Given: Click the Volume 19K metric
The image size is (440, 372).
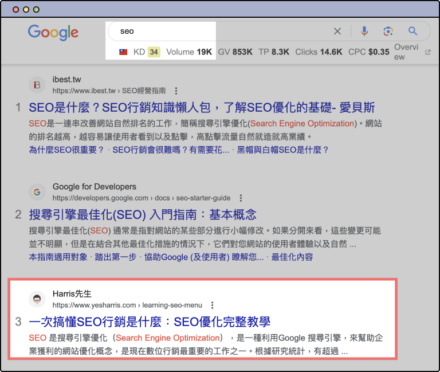Looking at the screenshot, I should coord(189,52).
